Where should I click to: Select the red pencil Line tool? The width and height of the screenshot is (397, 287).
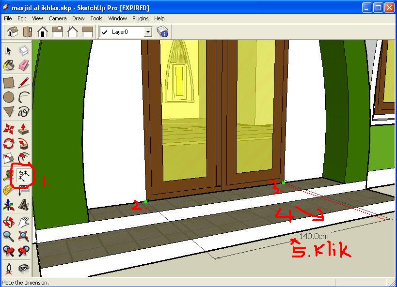pyautogui.click(x=24, y=82)
